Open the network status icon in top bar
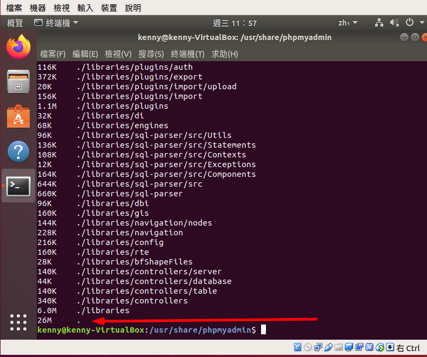This screenshot has width=427, height=357. 379,23
